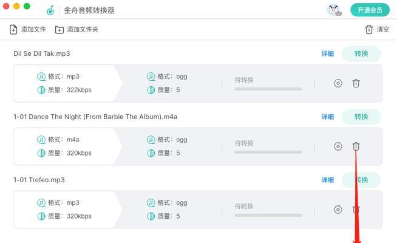Click the progress bar of Dil Se Dil Tak.mp3
The height and width of the screenshot is (243, 397).
point(268,89)
